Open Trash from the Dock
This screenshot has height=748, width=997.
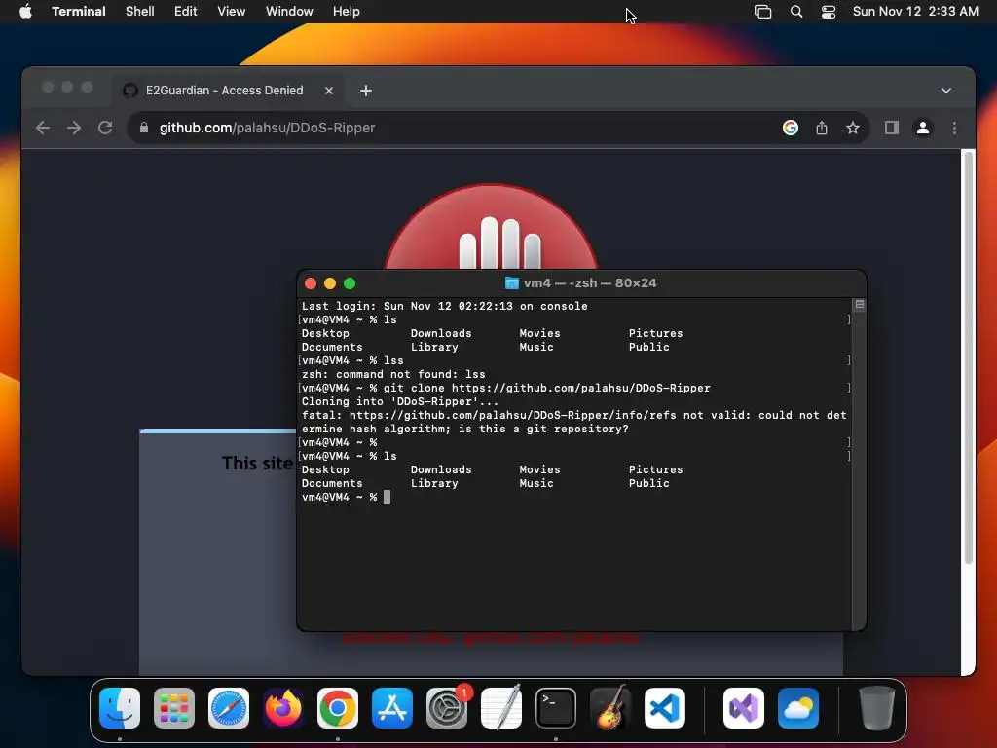coord(877,708)
